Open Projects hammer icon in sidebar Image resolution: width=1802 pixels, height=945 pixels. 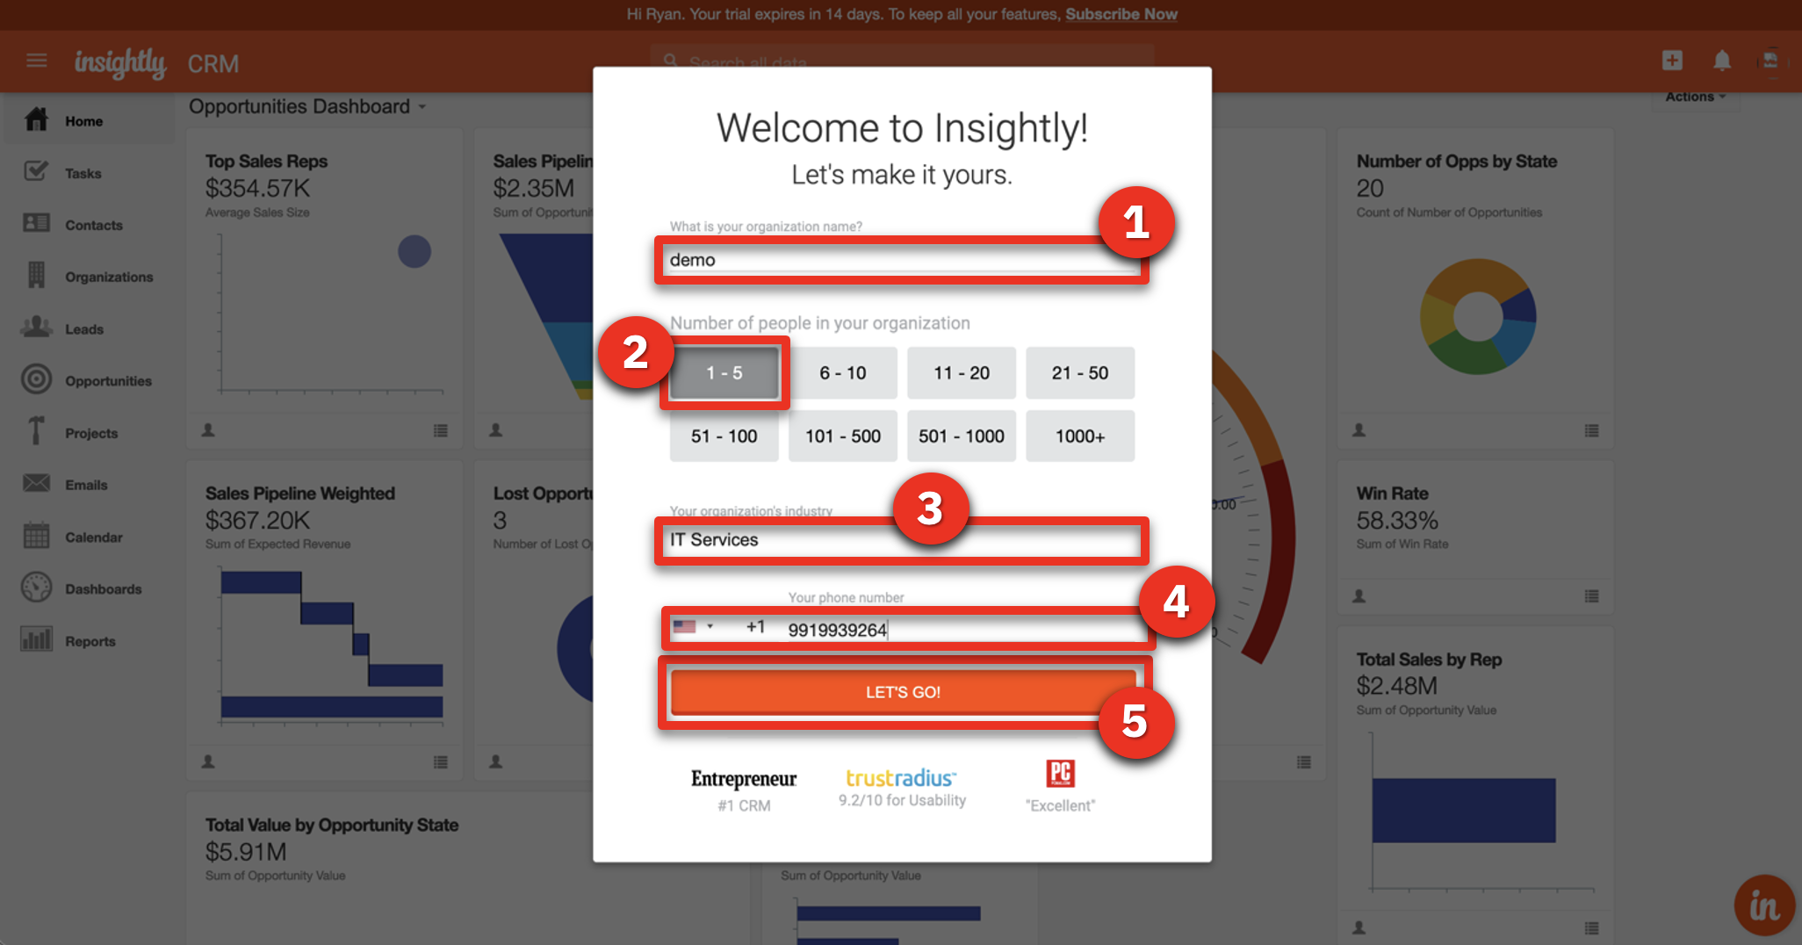[36, 430]
